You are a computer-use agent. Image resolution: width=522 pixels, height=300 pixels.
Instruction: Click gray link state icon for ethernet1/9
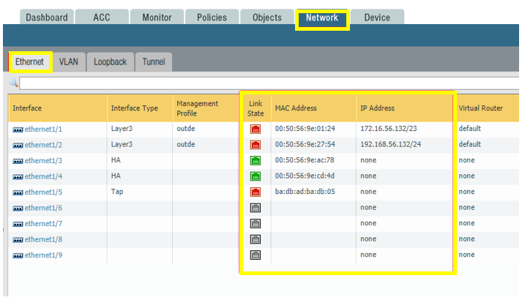[x=256, y=255]
